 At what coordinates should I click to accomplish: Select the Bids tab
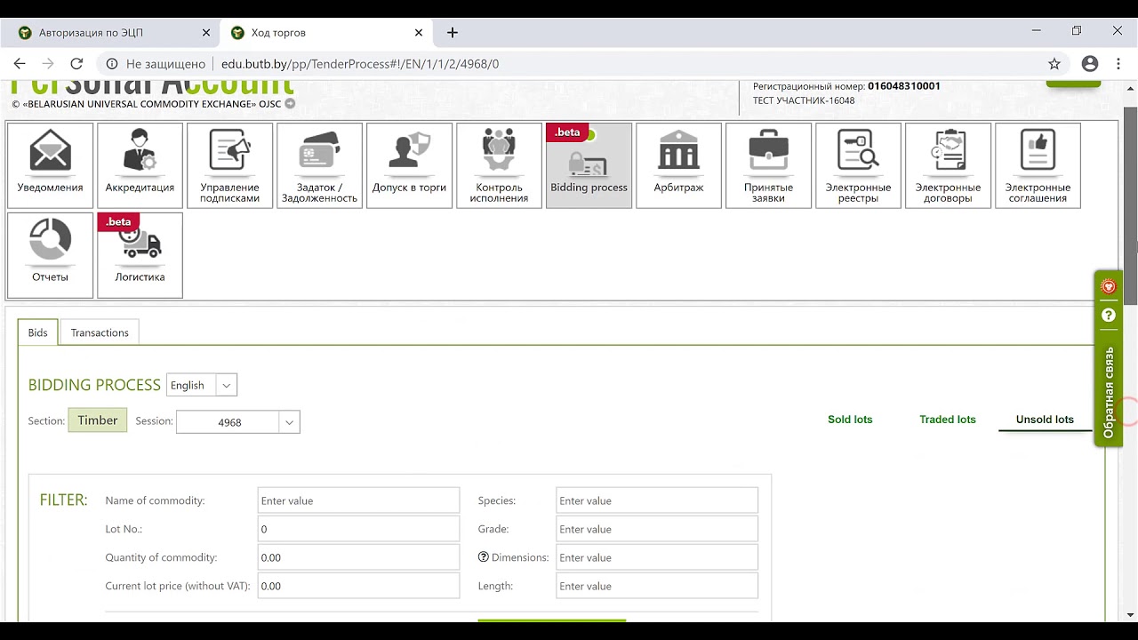[37, 332]
